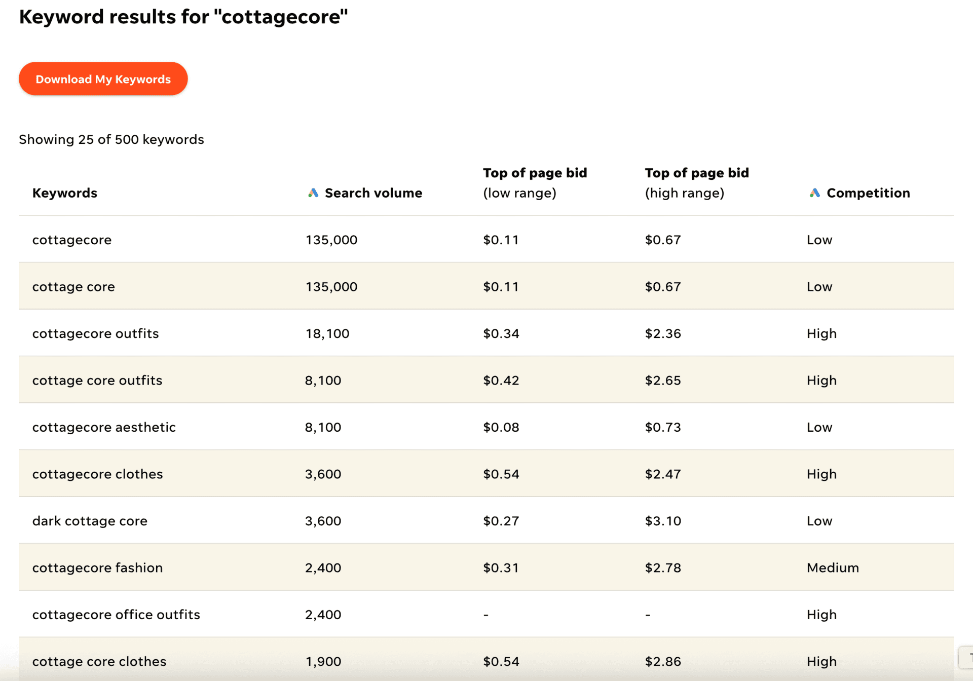
Task: Click Google Ads icon beside Search volume
Action: coord(313,193)
